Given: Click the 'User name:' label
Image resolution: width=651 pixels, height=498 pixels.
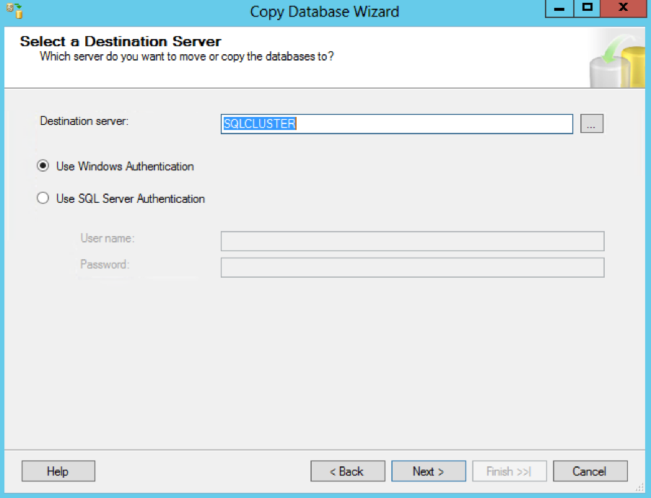Looking at the screenshot, I should click(108, 238).
